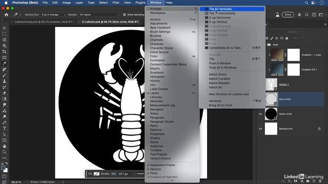This screenshot has width=328, height=184.
Task: Select the Clone Stamp tool
Action: pyautogui.click(x=4, y=81)
